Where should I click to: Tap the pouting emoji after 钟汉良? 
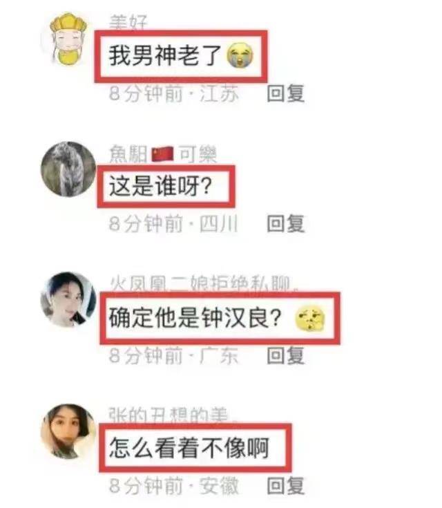coord(310,319)
